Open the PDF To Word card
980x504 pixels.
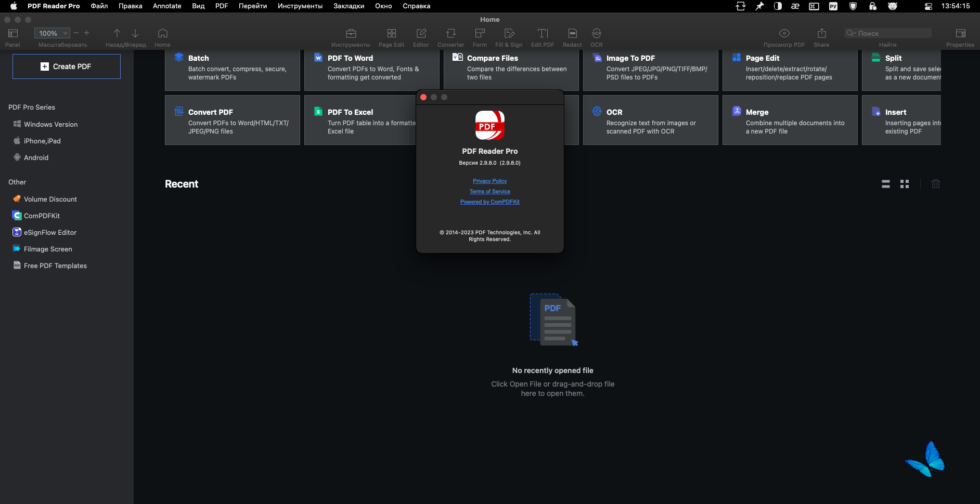click(372, 70)
